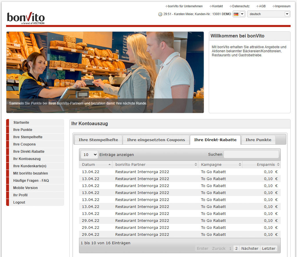Viewport: 297px width, 257px height.
Task: Click the bonVito logo
Action: (x=26, y=18)
